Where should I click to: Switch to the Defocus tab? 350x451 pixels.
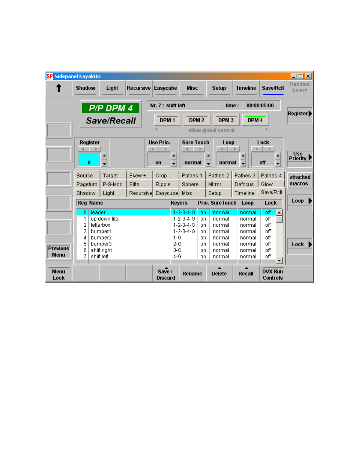pos(245,184)
